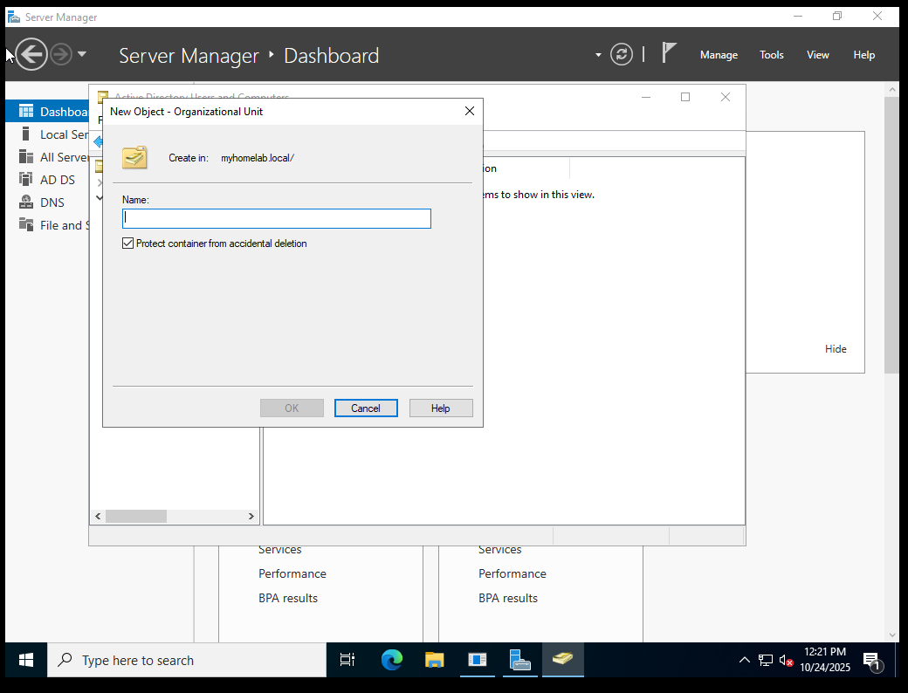The width and height of the screenshot is (908, 693).
Task: Open Local Server from sidebar
Action: [63, 134]
